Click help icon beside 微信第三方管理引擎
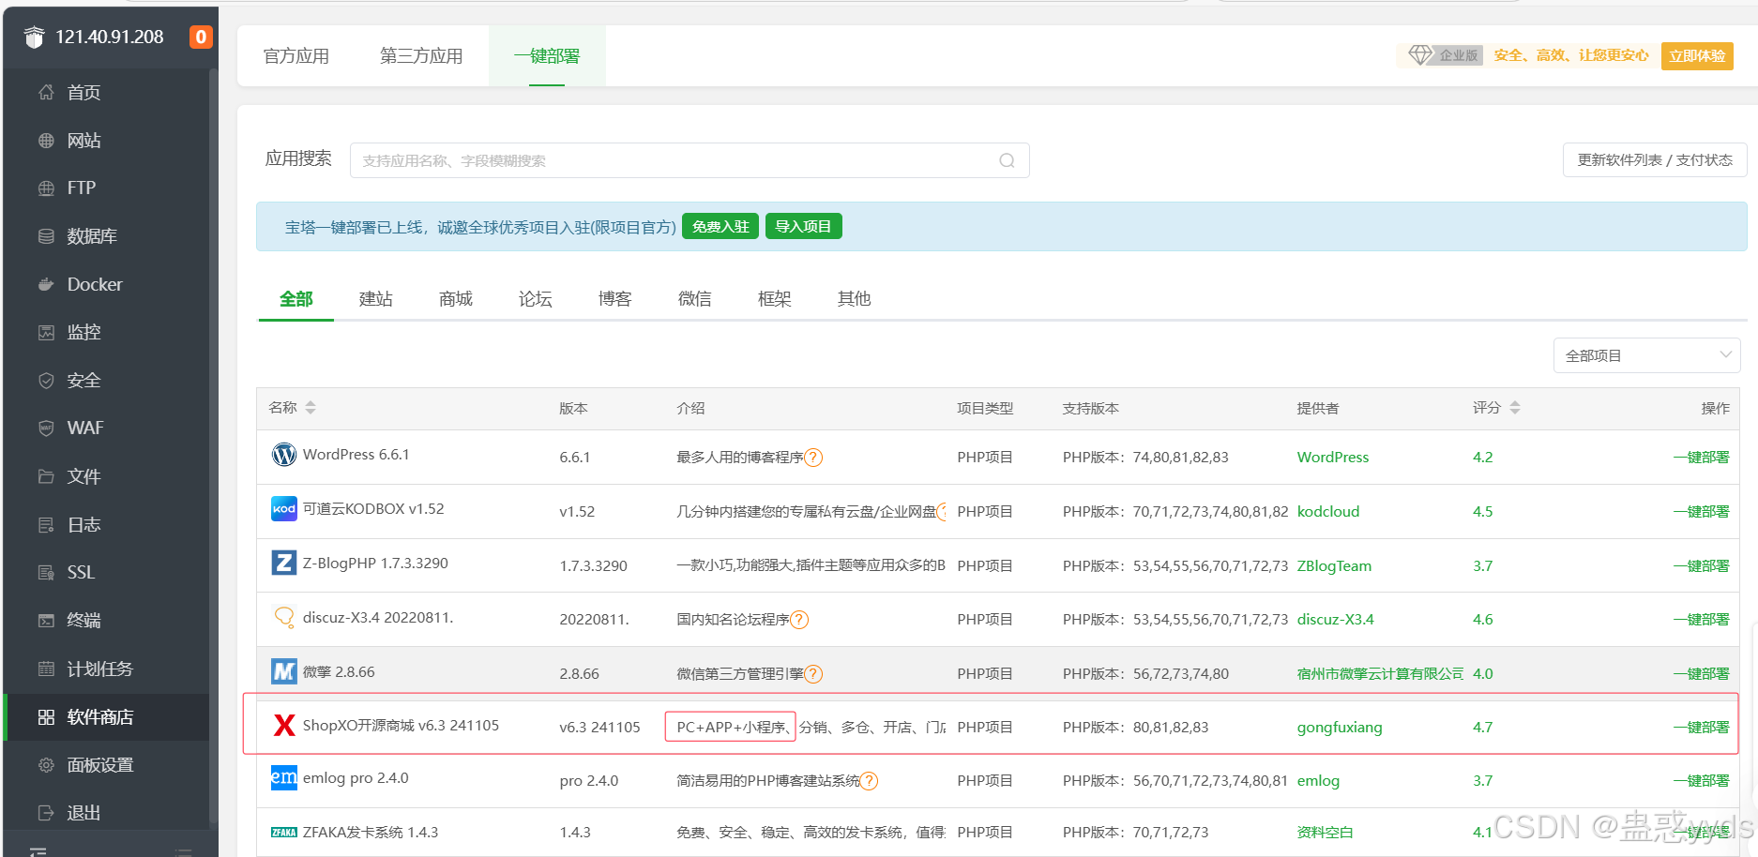Screen dimensions: 1758x857 813,674
